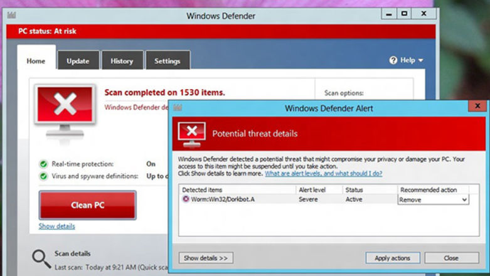Click the Alert level column header
The height and width of the screenshot is (276, 490).
[x=319, y=189]
